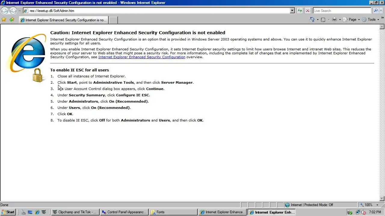Go back with the Back arrow button
Screen dimensions: 385x216
click(x=5, y=10)
